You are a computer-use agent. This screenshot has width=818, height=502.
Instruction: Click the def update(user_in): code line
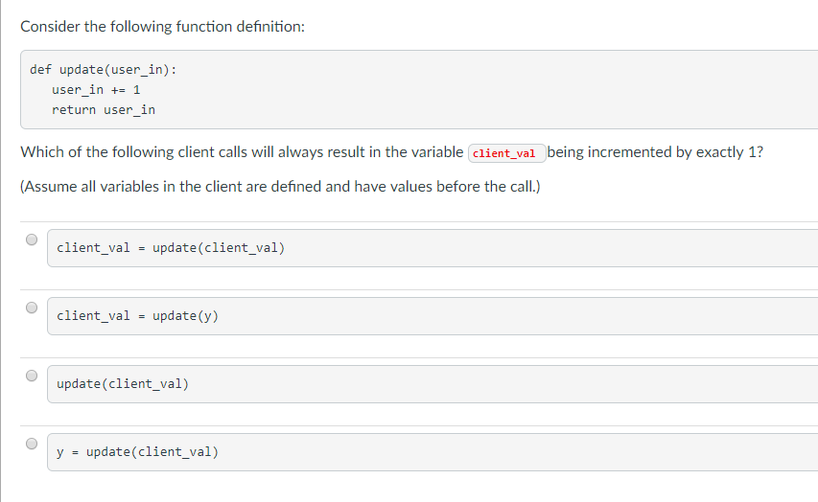pos(103,70)
